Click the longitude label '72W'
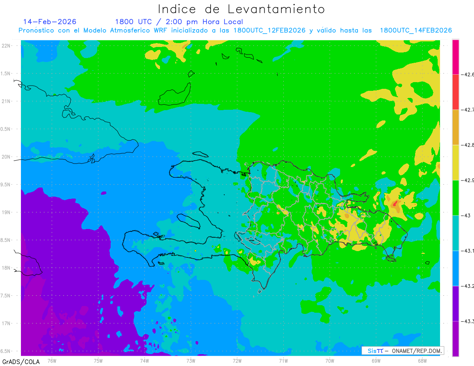 237,361
